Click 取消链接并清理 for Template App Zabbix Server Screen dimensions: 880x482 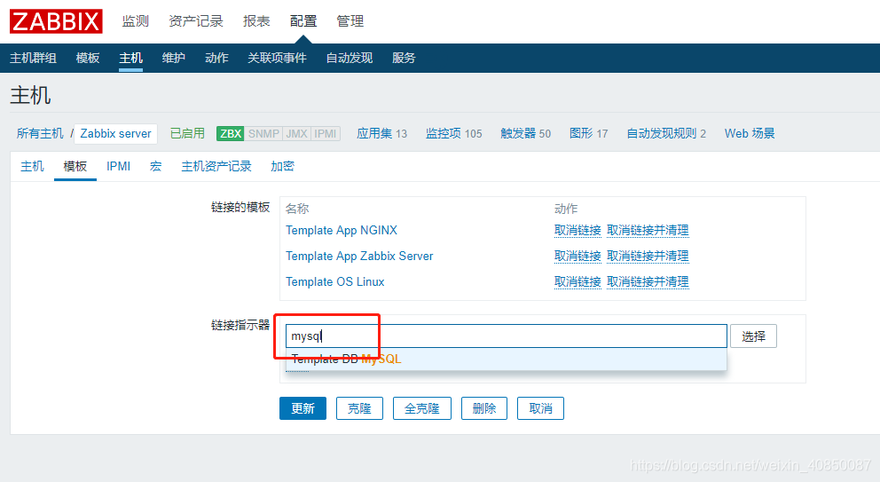(x=648, y=257)
